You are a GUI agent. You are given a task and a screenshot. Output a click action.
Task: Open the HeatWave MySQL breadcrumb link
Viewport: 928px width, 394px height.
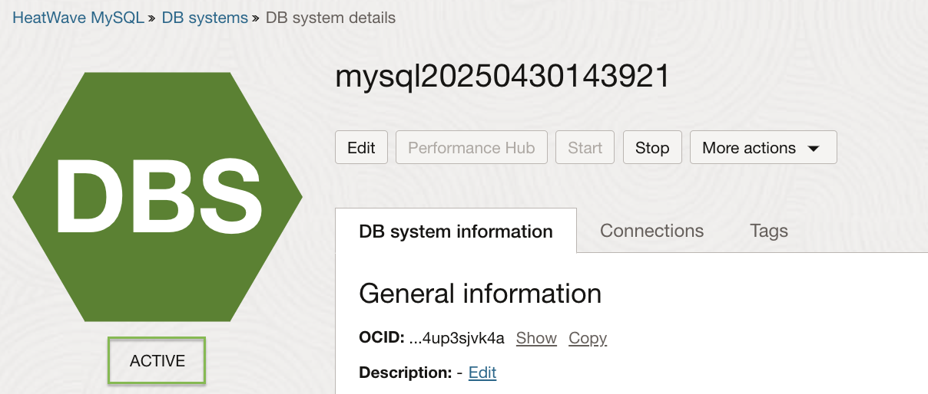click(78, 18)
